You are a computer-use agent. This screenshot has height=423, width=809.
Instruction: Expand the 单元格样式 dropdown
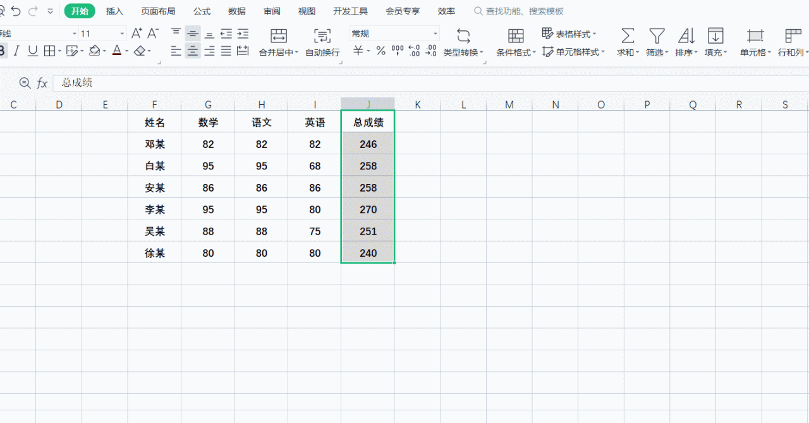[x=603, y=52]
